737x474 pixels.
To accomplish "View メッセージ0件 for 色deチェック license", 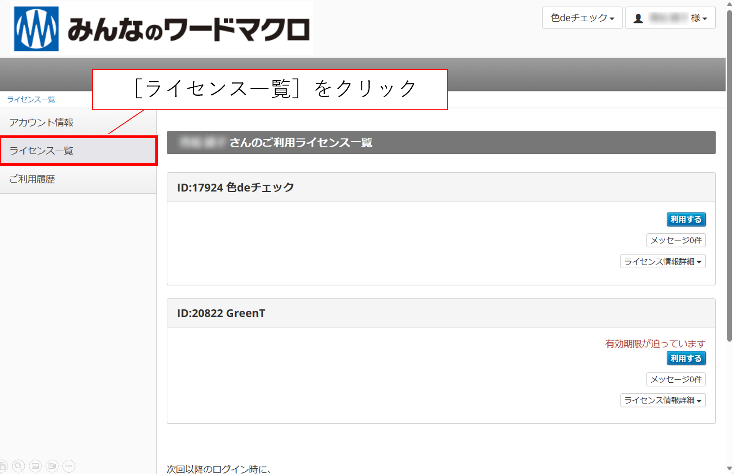I will (x=676, y=240).
